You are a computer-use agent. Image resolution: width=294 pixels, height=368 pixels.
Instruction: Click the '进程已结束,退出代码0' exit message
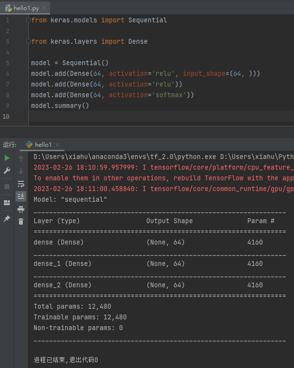point(66,360)
